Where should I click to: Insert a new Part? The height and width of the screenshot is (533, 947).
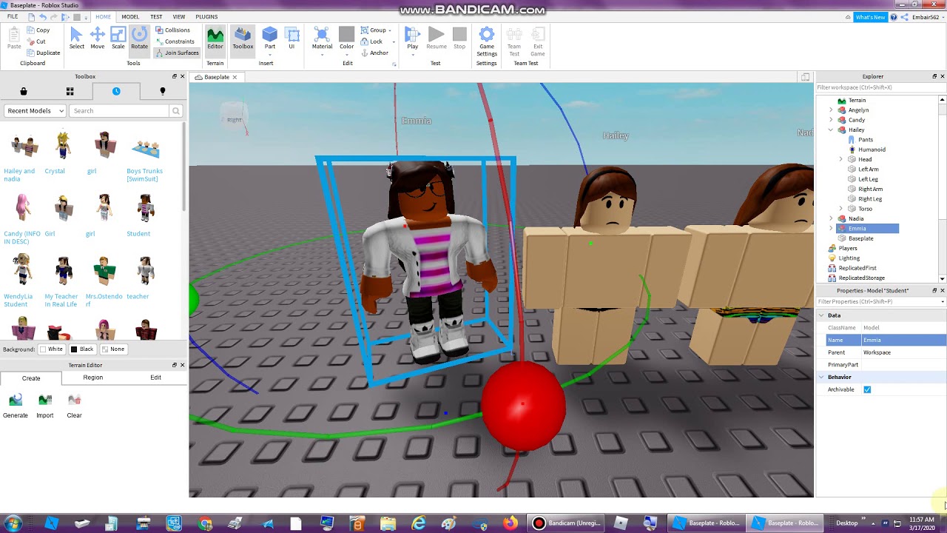point(270,38)
